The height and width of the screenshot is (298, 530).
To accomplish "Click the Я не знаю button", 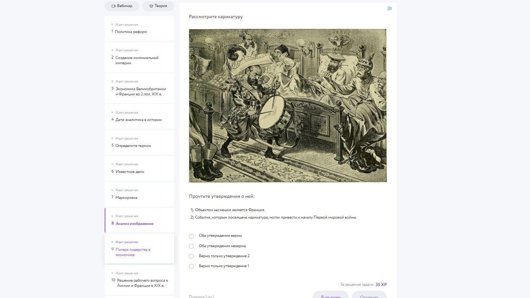I will point(330,295).
